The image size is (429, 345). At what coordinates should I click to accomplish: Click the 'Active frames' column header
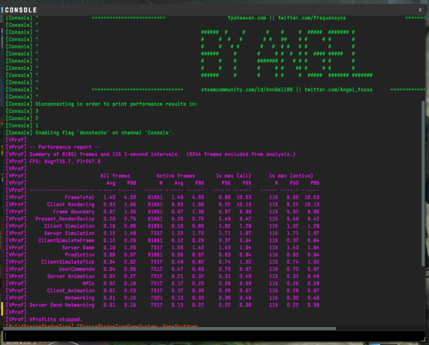(176, 176)
